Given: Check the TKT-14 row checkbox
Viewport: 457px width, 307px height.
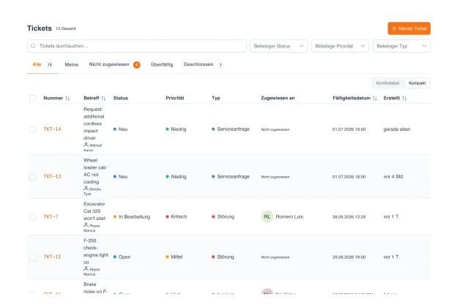Looking at the screenshot, I should [33, 129].
